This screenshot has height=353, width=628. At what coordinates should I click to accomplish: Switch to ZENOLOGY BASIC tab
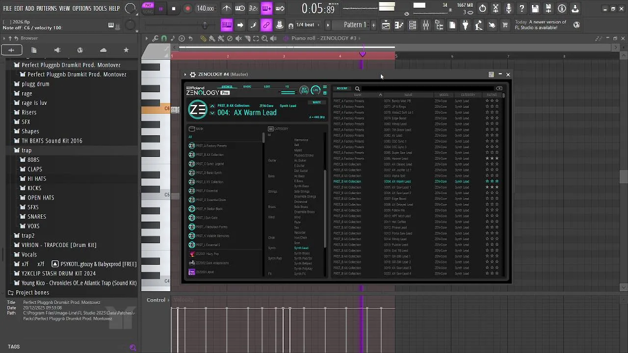point(247,86)
